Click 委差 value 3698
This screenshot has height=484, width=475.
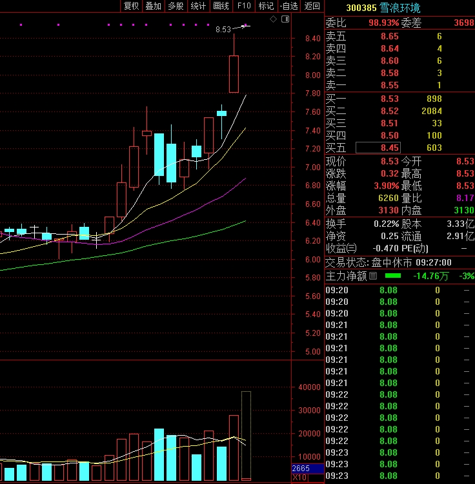[463, 23]
